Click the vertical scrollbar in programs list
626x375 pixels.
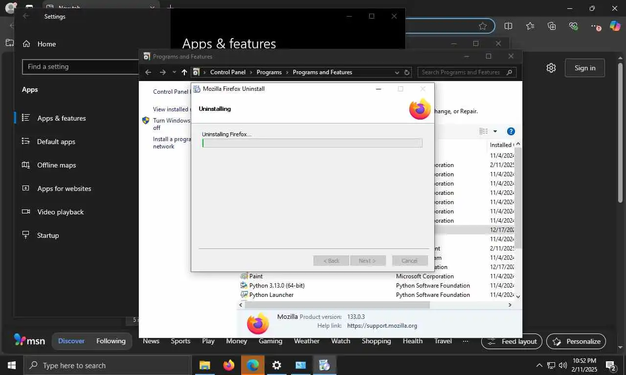[x=518, y=198]
